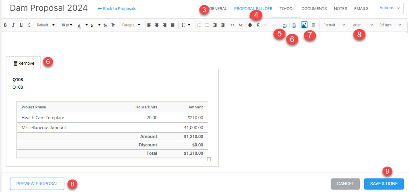Click the $210.00 amount cell
This screenshot has width=409, height=192.
coord(195,118)
